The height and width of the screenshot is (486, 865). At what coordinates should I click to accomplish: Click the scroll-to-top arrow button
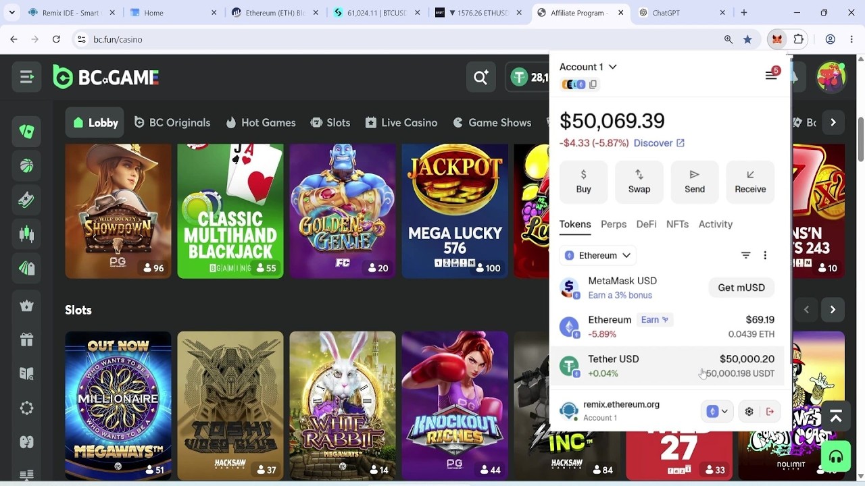[x=836, y=417]
